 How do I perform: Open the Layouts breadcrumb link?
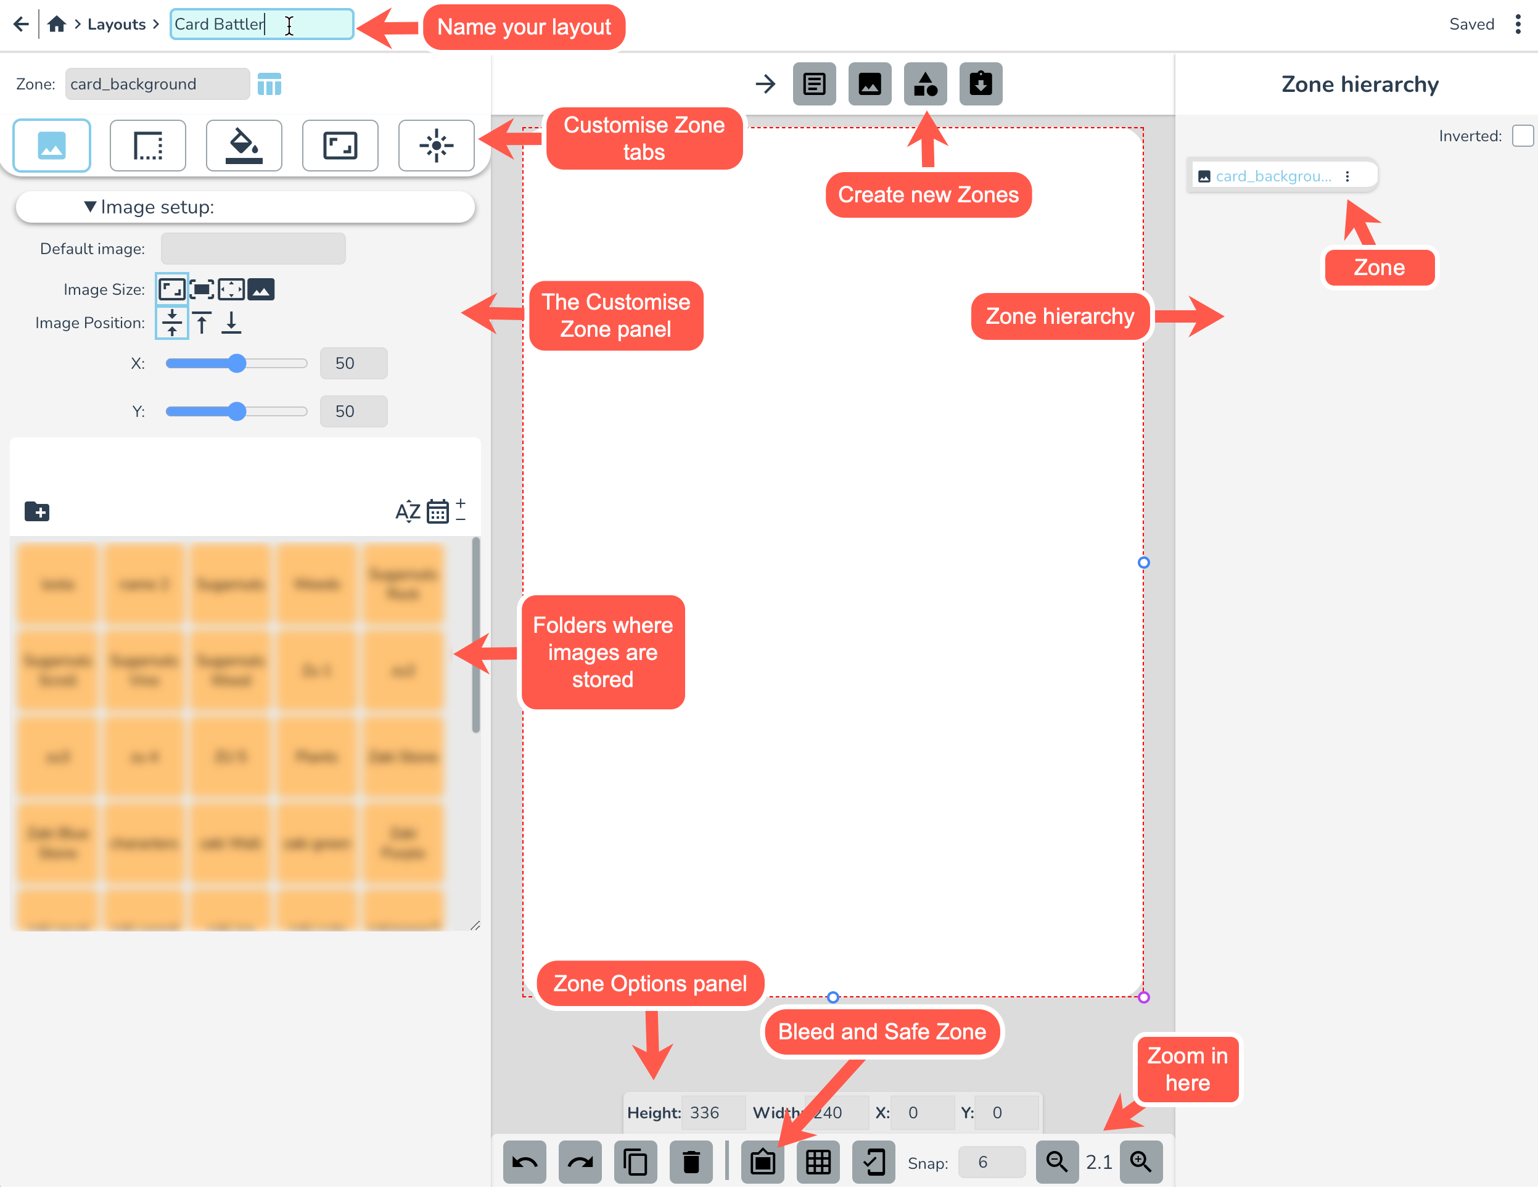pyautogui.click(x=116, y=23)
